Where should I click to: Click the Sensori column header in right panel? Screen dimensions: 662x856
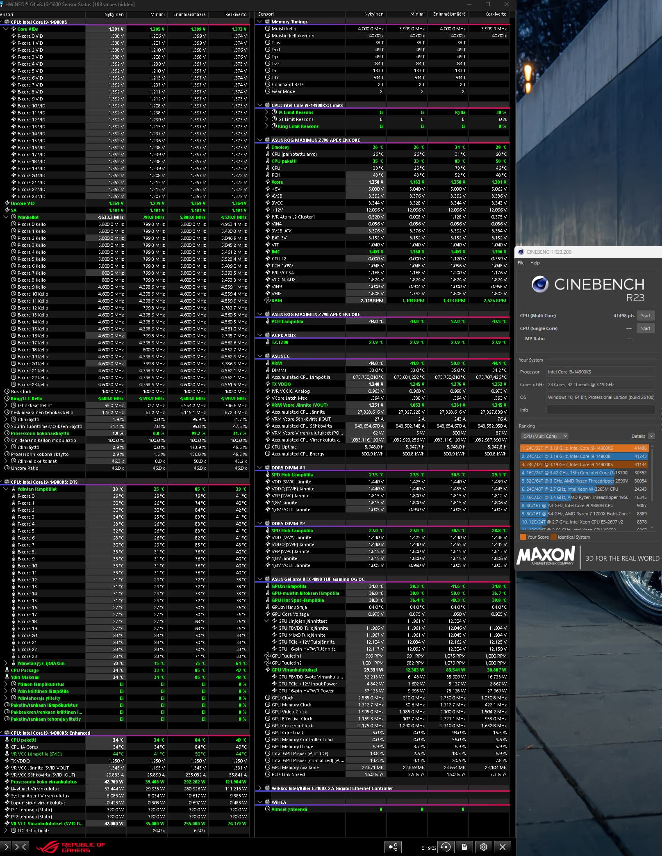coord(266,14)
